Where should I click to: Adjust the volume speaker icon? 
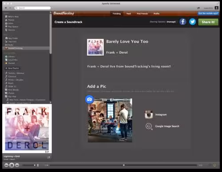pyautogui.click(x=38, y=165)
